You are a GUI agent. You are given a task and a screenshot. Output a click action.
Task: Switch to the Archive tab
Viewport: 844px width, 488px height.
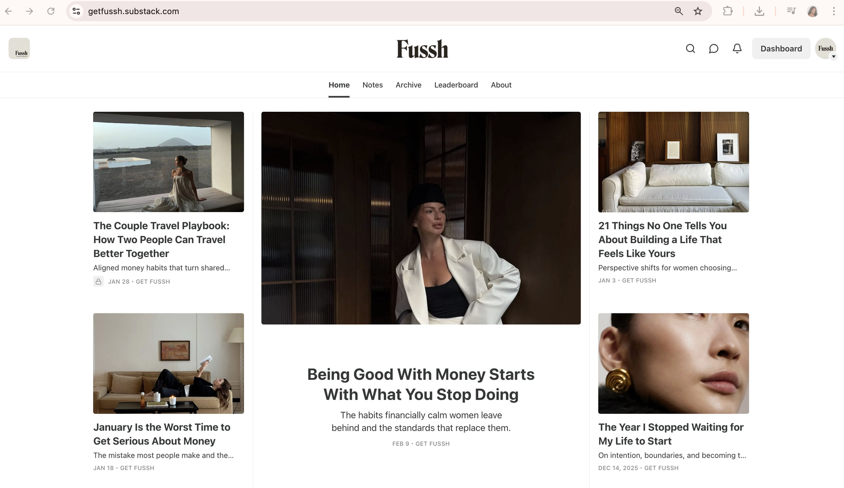tap(408, 85)
